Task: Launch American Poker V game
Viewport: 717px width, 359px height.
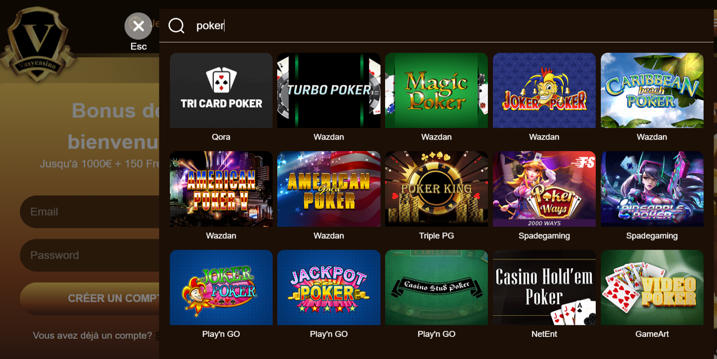Action: 221,189
